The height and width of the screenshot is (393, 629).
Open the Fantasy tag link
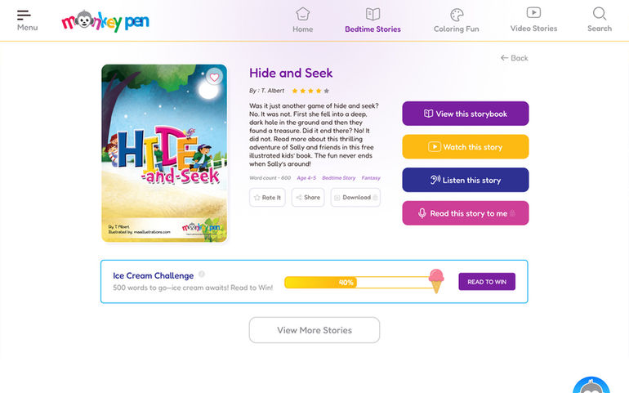point(371,178)
